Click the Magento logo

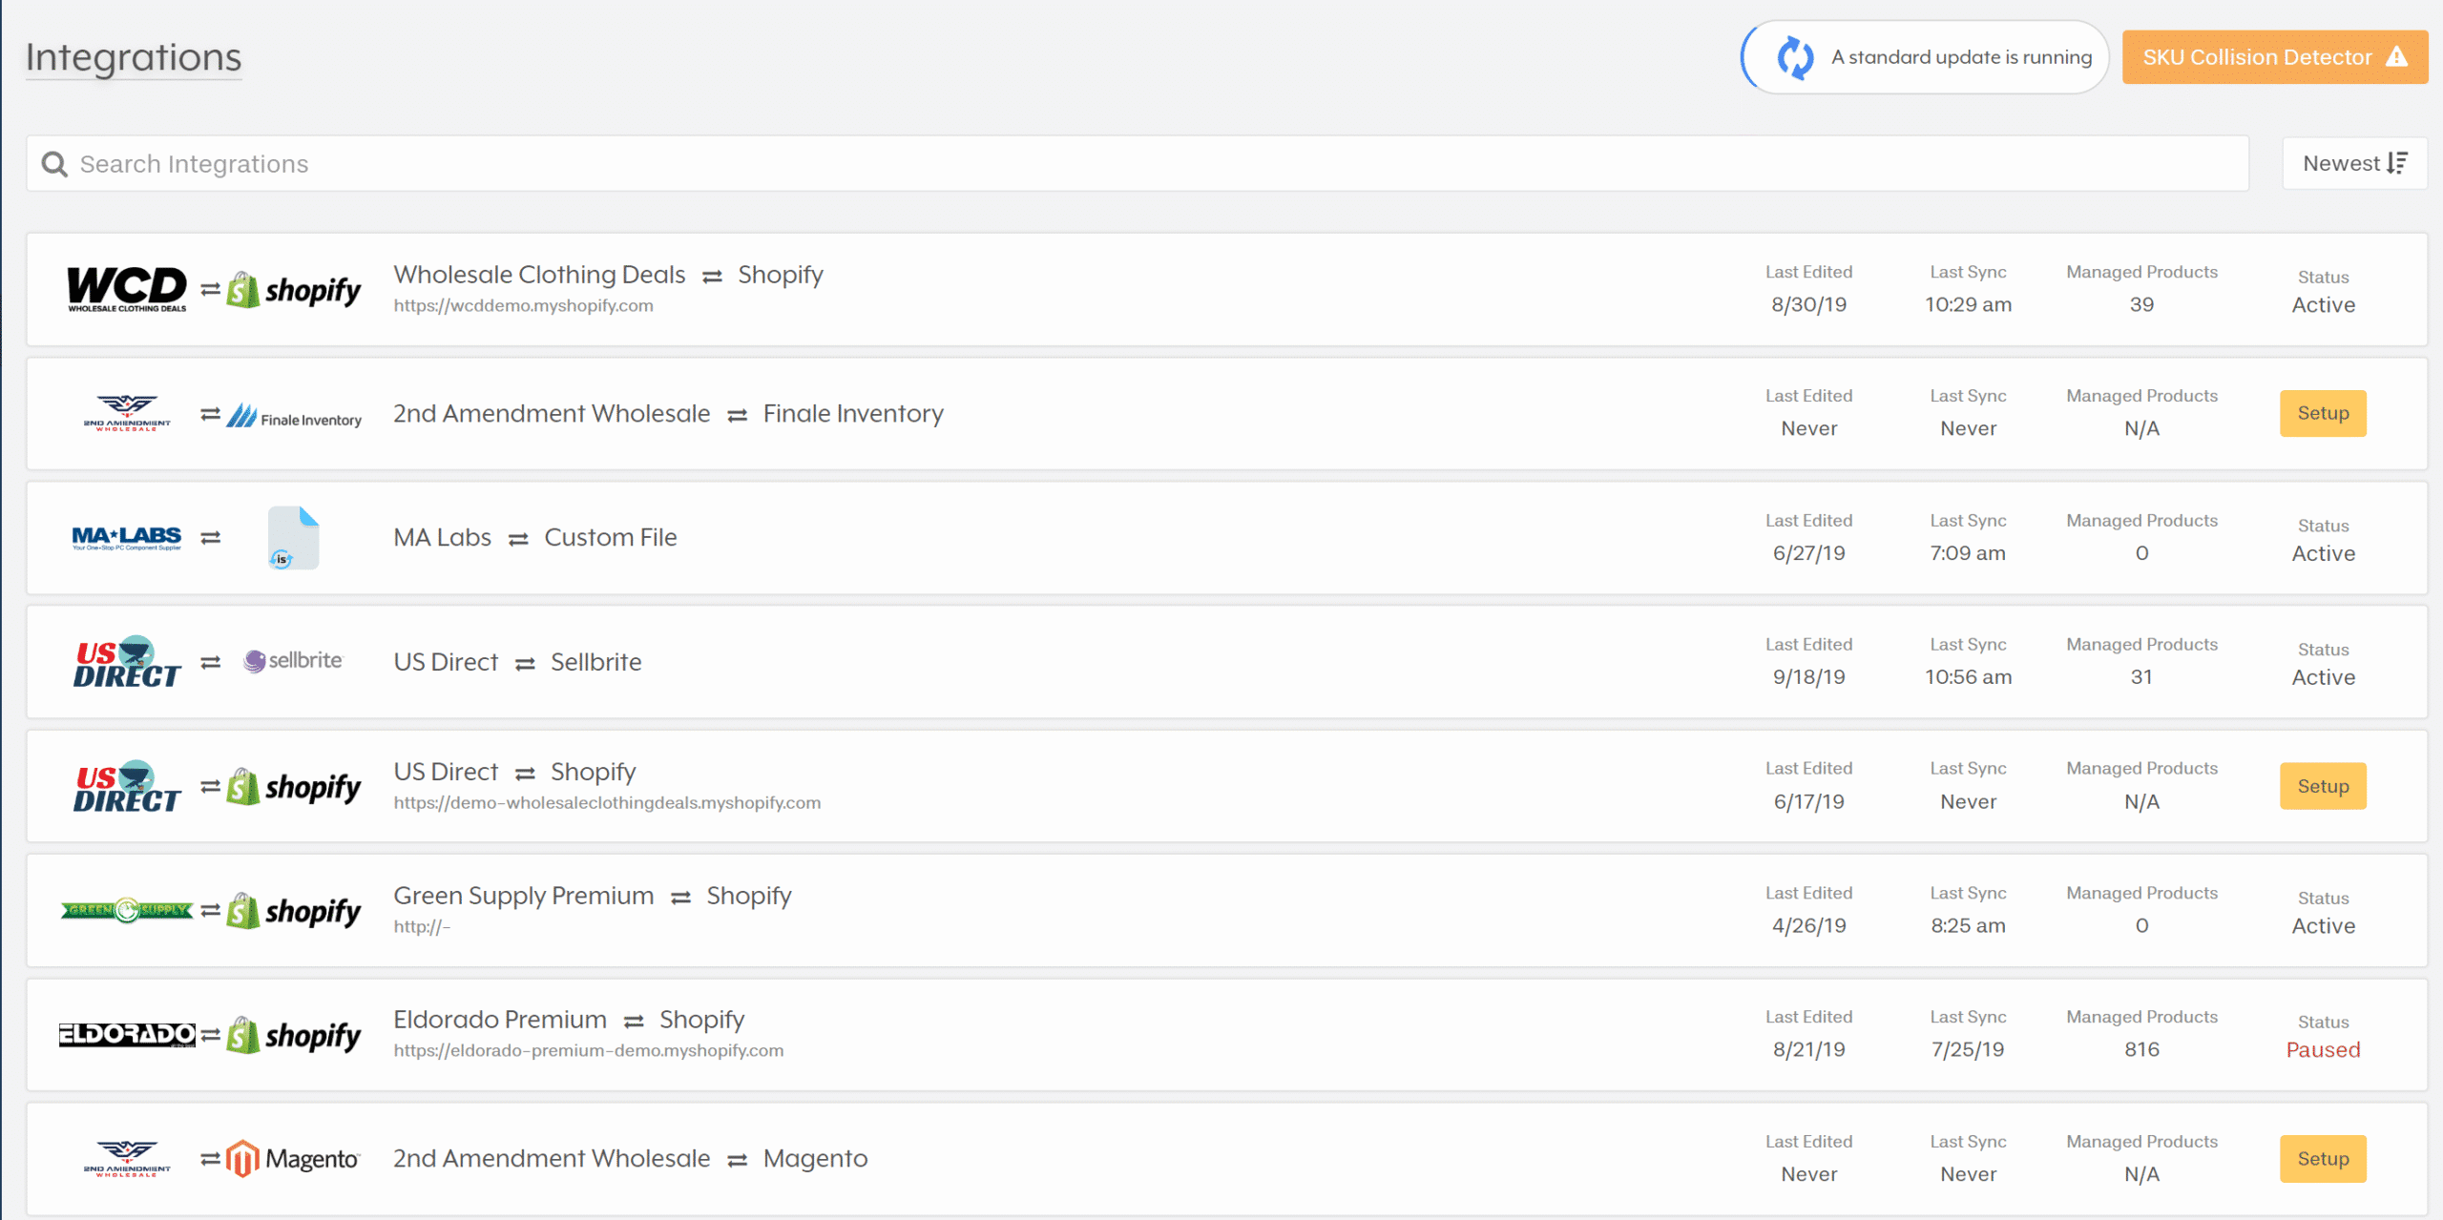(x=293, y=1158)
